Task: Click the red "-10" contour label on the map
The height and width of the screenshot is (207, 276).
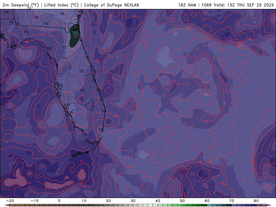Action: 79,184
